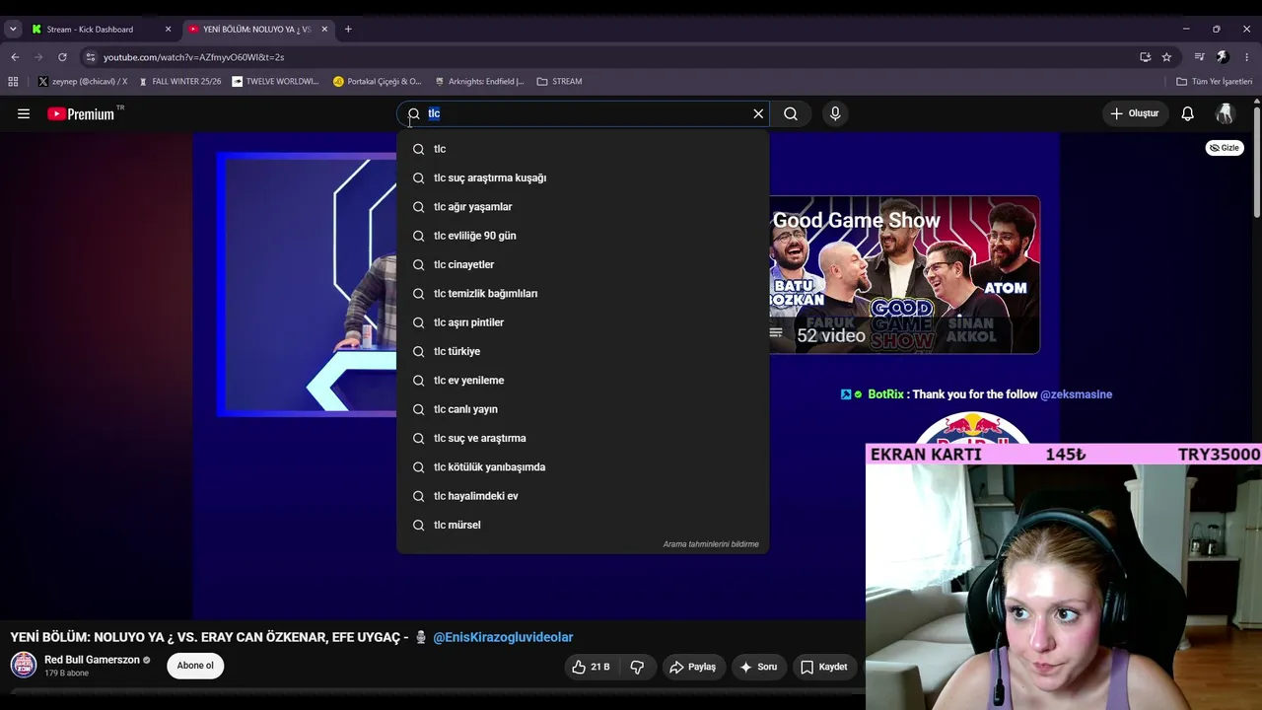Select suggestion 'tlc hayalimdeki ev'
The image size is (1262, 710).
tap(583, 496)
